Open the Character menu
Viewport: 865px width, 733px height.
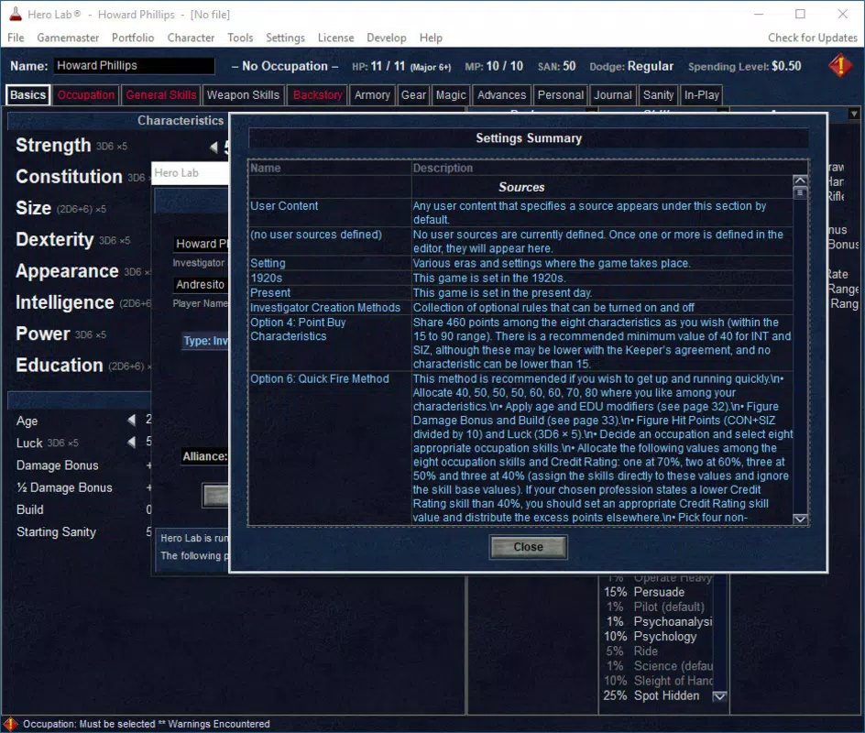click(x=191, y=38)
